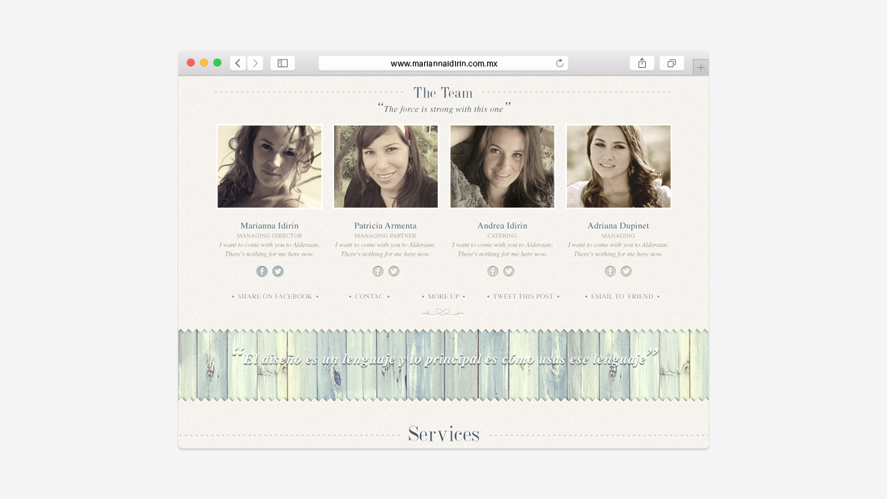
Task: Click the Safari share icon
Action: click(x=642, y=63)
